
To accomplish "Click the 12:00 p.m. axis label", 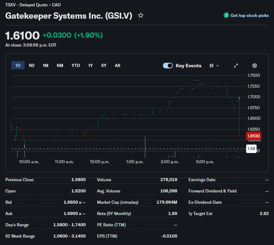I will pos(99,162).
